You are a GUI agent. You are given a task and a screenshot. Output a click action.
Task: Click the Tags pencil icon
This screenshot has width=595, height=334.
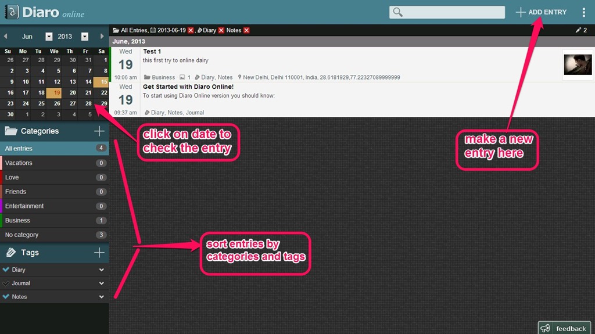tap(11, 253)
